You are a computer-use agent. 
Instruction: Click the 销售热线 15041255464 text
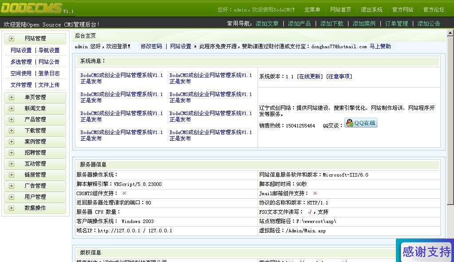(287, 126)
